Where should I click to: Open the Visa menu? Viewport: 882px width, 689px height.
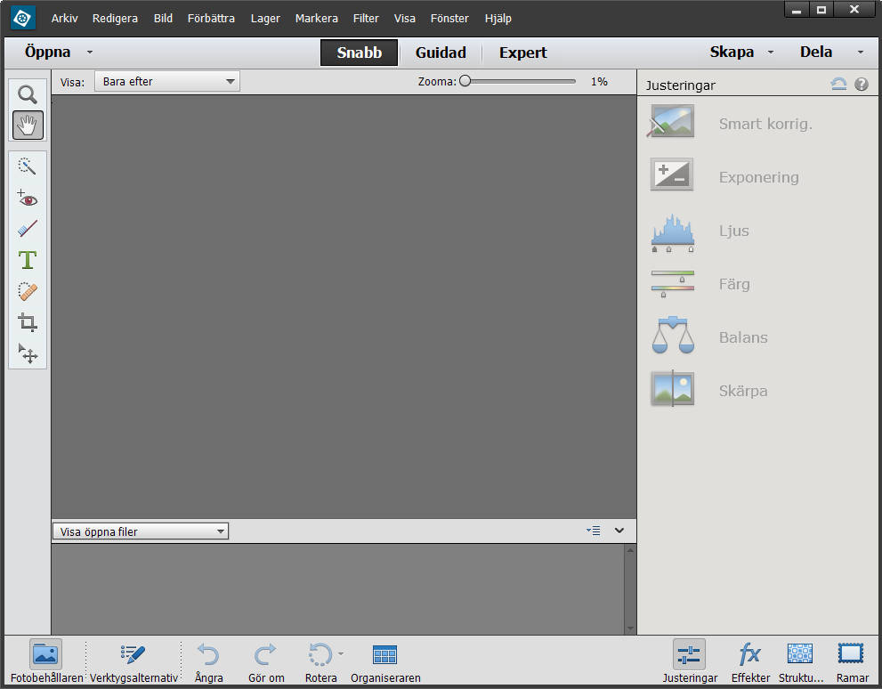[x=404, y=18]
